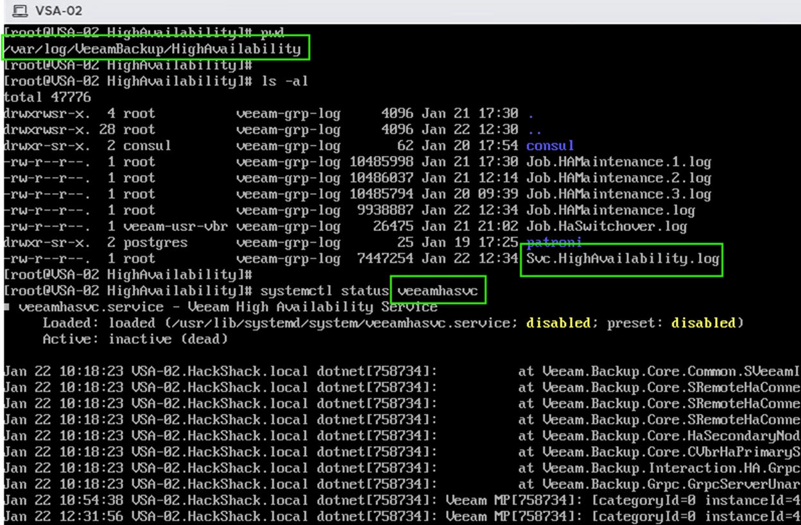Click the 'Jan 22 10:54:38' log line timestamp
Image resolution: width=801 pixels, height=525 pixels.
coord(64,500)
